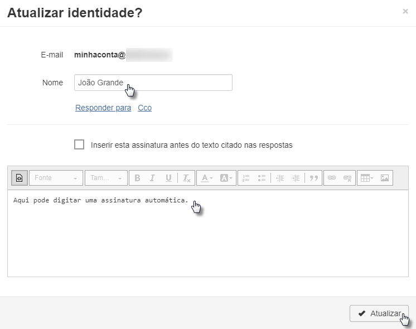Open the text color picker
Image resolution: width=416 pixels, height=329 pixels.
207,178
